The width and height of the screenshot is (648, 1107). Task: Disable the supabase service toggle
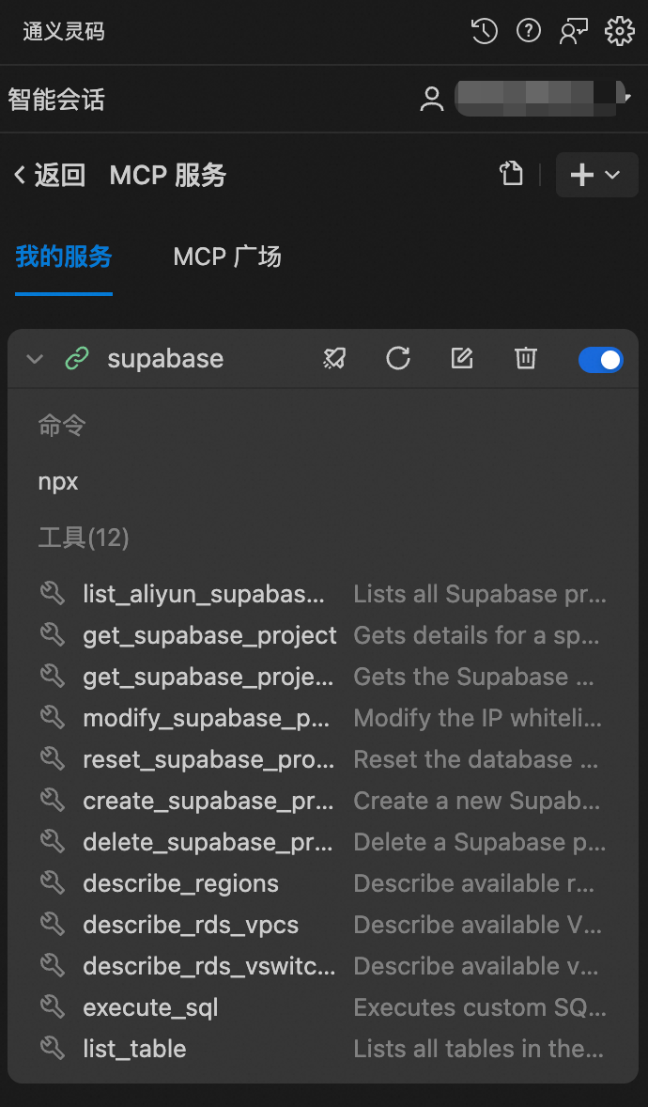(600, 359)
